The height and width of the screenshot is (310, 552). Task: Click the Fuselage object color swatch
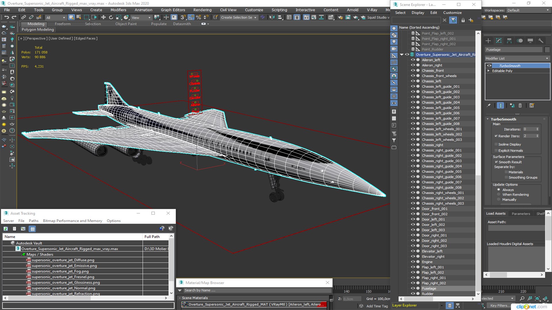tap(547, 50)
